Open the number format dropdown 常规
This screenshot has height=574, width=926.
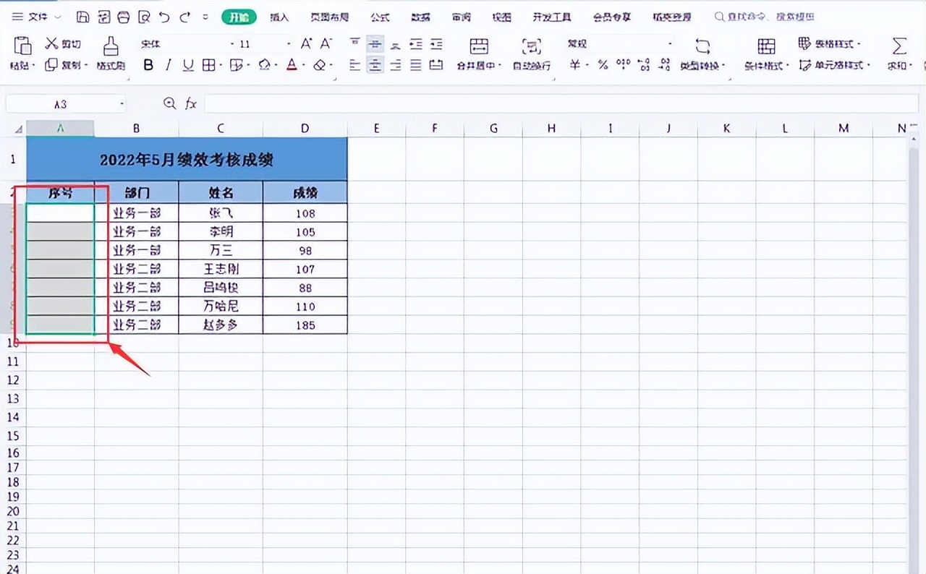(670, 44)
